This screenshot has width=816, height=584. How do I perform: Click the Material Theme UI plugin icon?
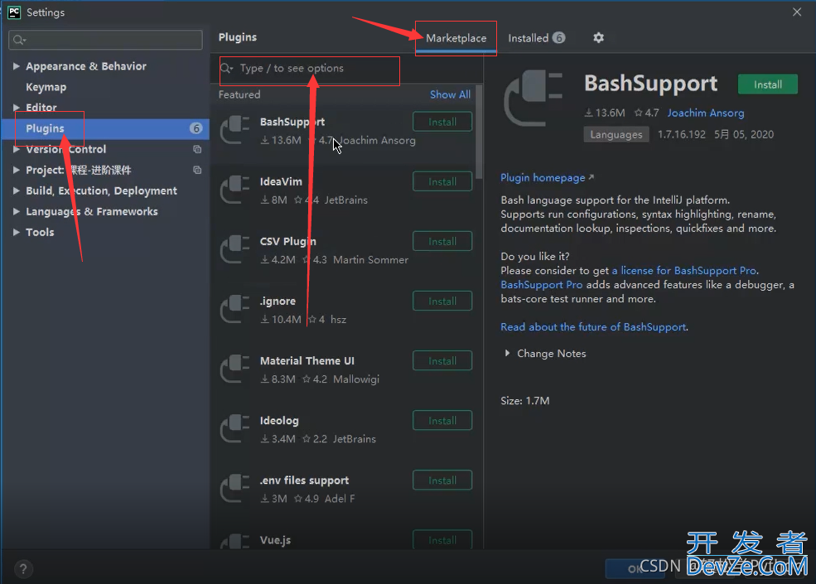235,370
